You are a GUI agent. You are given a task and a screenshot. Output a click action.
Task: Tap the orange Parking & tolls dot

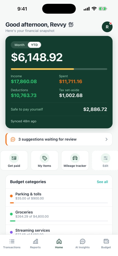pos(11,196)
